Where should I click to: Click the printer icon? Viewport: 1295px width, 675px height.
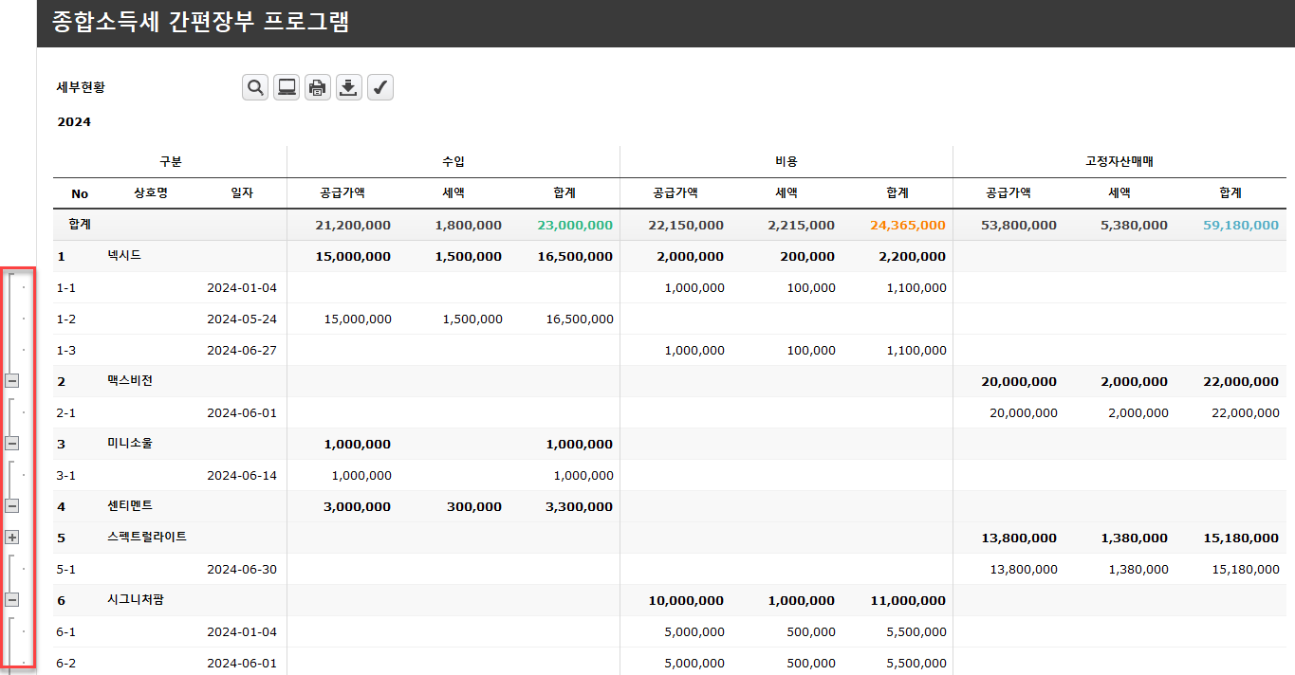pos(318,87)
